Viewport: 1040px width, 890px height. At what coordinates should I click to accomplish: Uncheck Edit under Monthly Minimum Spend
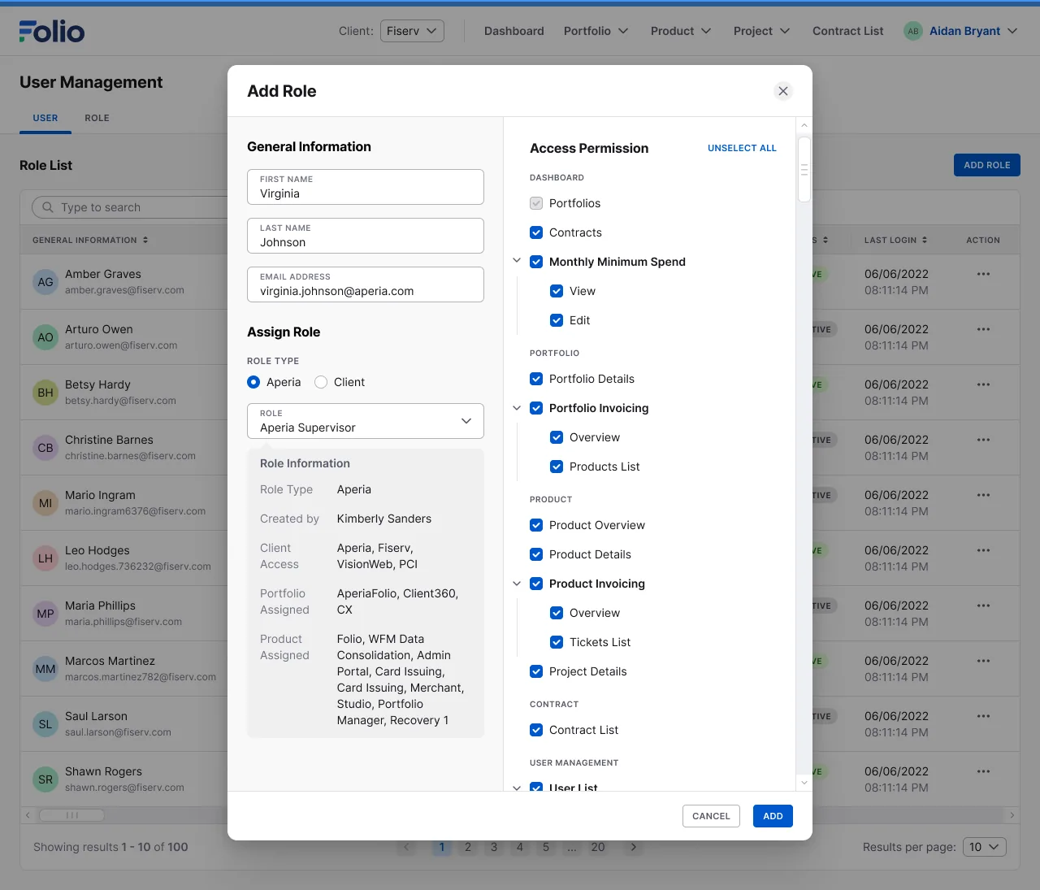[557, 320]
